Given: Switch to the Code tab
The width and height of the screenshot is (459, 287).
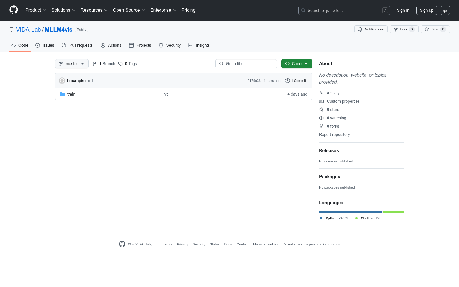Looking at the screenshot, I should (20, 45).
